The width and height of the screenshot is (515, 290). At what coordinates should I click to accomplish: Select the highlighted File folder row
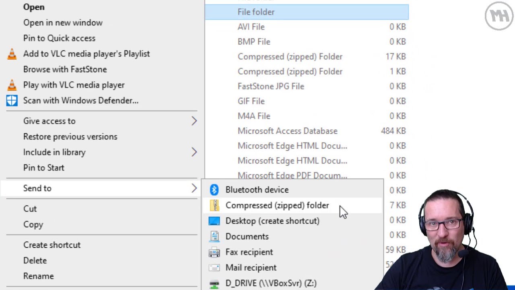tap(307, 12)
